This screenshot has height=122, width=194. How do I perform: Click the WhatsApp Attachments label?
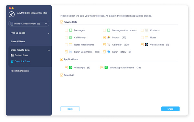pyautogui.click(x=122, y=67)
